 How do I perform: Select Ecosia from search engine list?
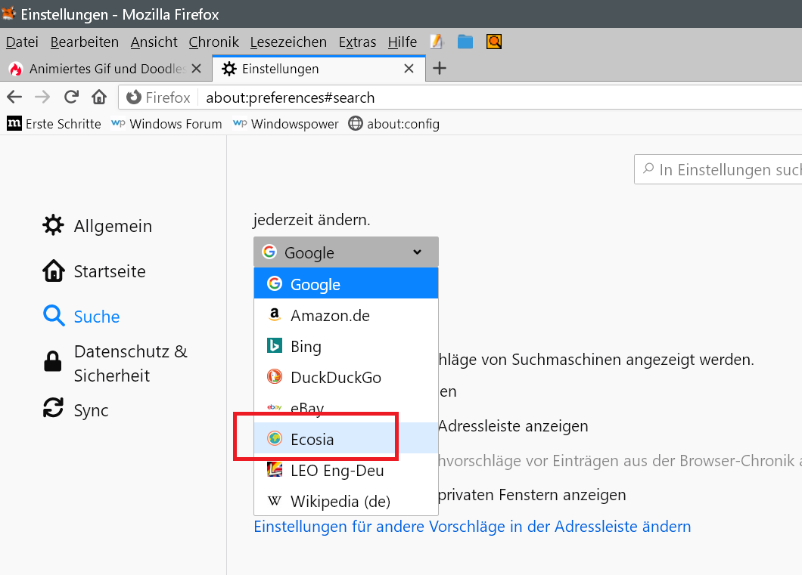tap(312, 439)
